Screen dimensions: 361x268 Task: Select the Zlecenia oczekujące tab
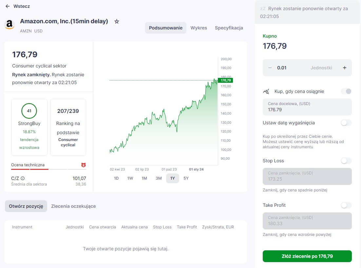click(x=73, y=206)
